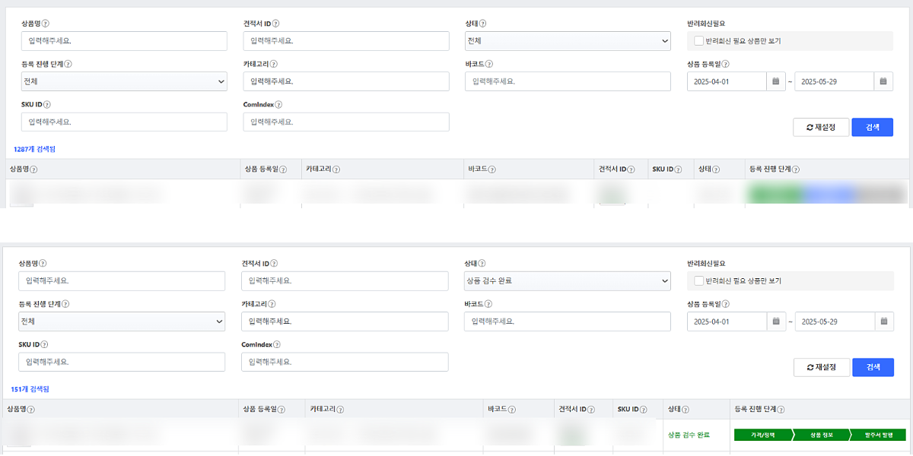Click the help icon beside 견적서 ID field in the lower form
Image resolution: width=913 pixels, height=456 pixels.
(274, 264)
